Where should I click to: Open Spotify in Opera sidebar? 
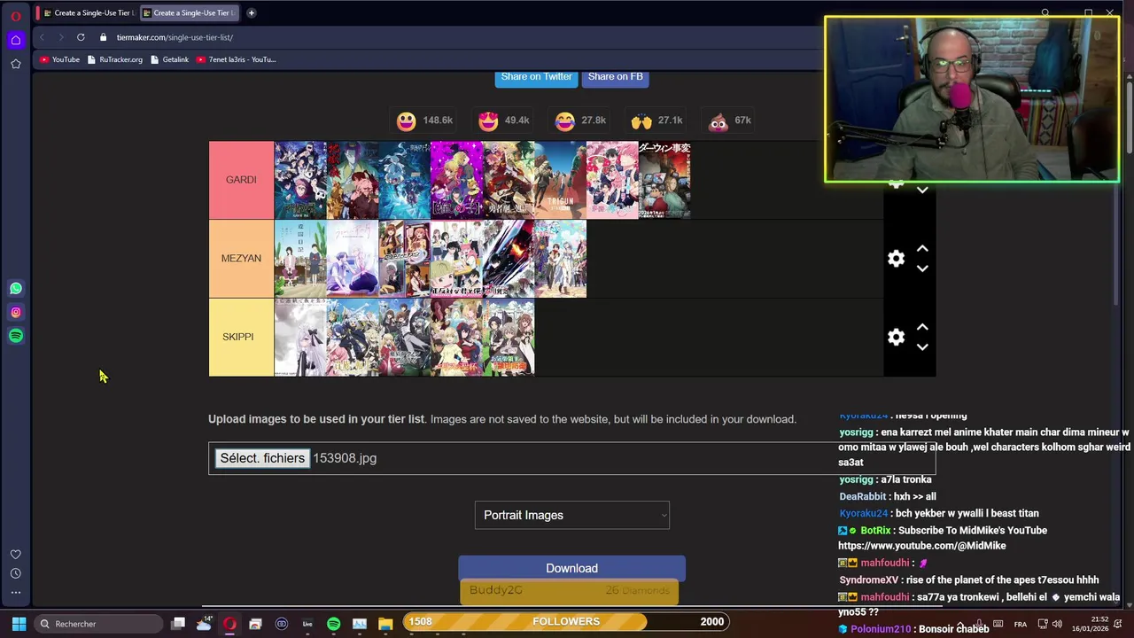[16, 336]
